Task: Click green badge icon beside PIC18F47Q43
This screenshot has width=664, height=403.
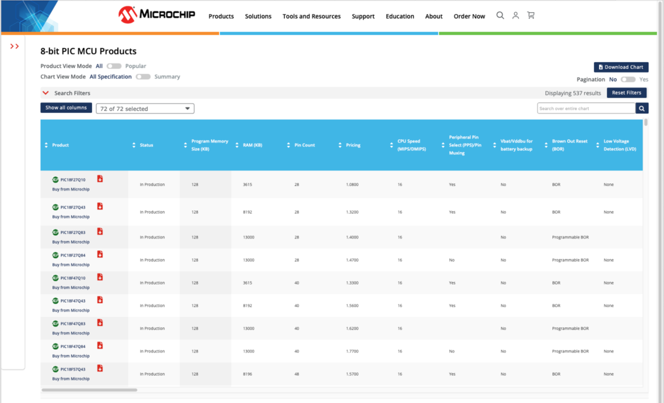Action: click(x=56, y=301)
